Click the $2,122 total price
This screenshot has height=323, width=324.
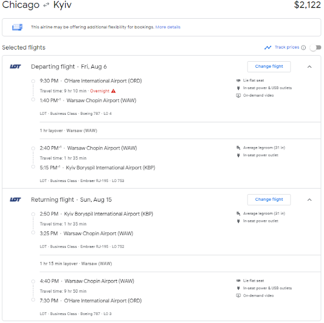(307, 5)
